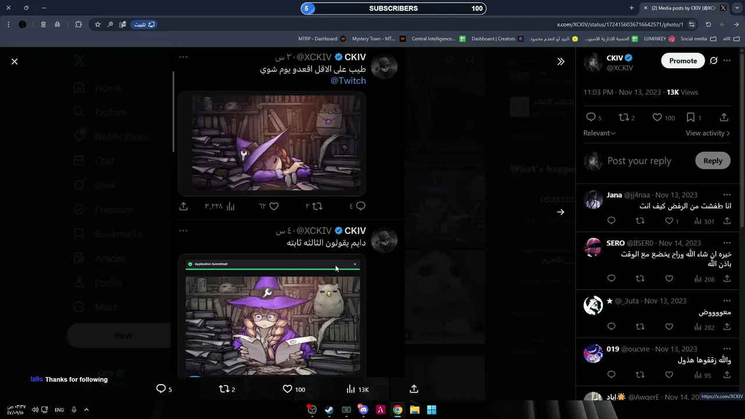Open site settings icon in address bar
The height and width of the screenshot is (419, 745).
[691, 24]
